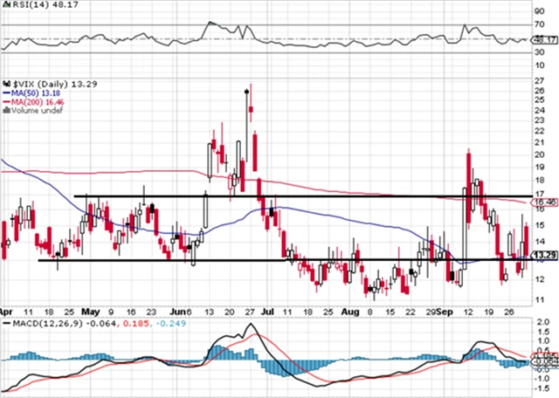Click the red MA(200) legend line

pos(5,100)
